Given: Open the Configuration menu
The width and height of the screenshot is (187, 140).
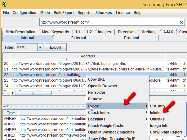Looking at the screenshot, I should (x=24, y=13).
